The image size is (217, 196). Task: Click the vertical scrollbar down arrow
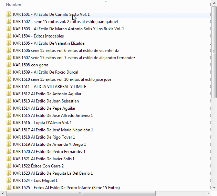coord(214,187)
